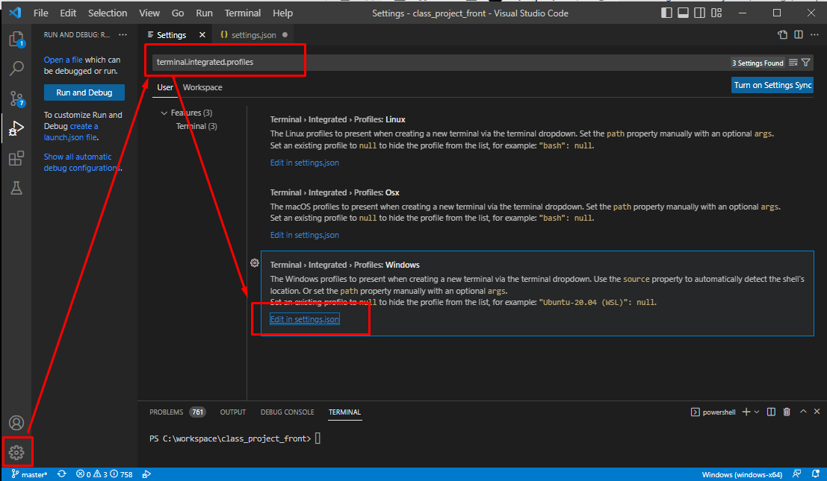Edit in settings.json for Profiles: Linux
The width and height of the screenshot is (827, 481).
click(x=304, y=163)
